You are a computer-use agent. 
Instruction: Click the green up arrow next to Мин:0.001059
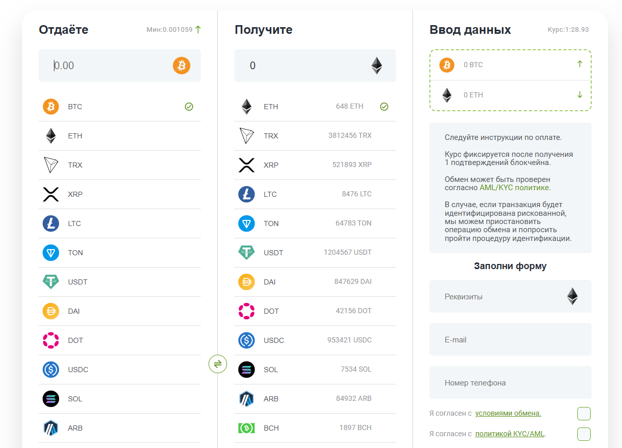tap(198, 30)
